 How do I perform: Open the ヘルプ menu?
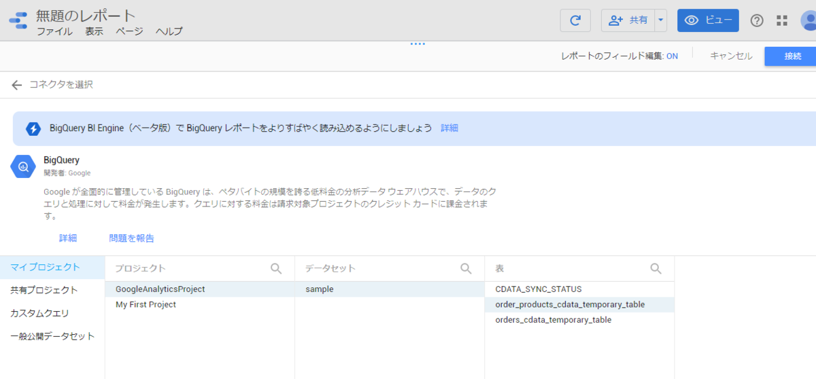169,31
